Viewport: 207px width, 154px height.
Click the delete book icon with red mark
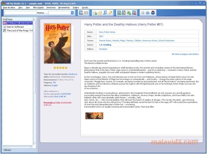coord(134,13)
